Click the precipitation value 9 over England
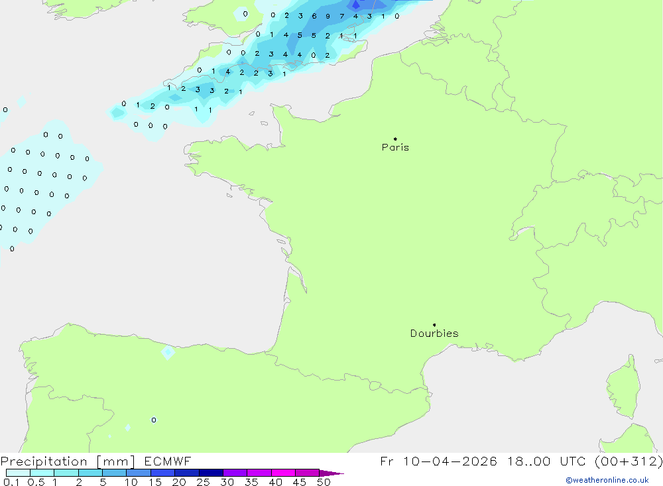 (x=328, y=17)
